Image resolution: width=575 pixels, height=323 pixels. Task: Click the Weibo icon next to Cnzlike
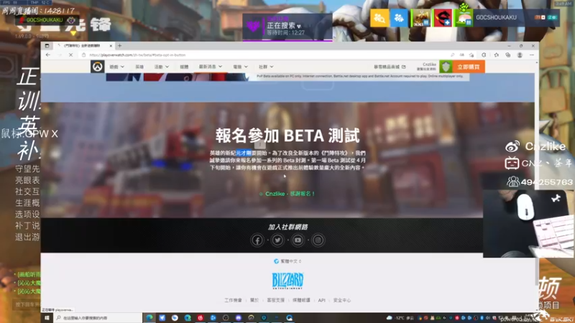(512, 146)
